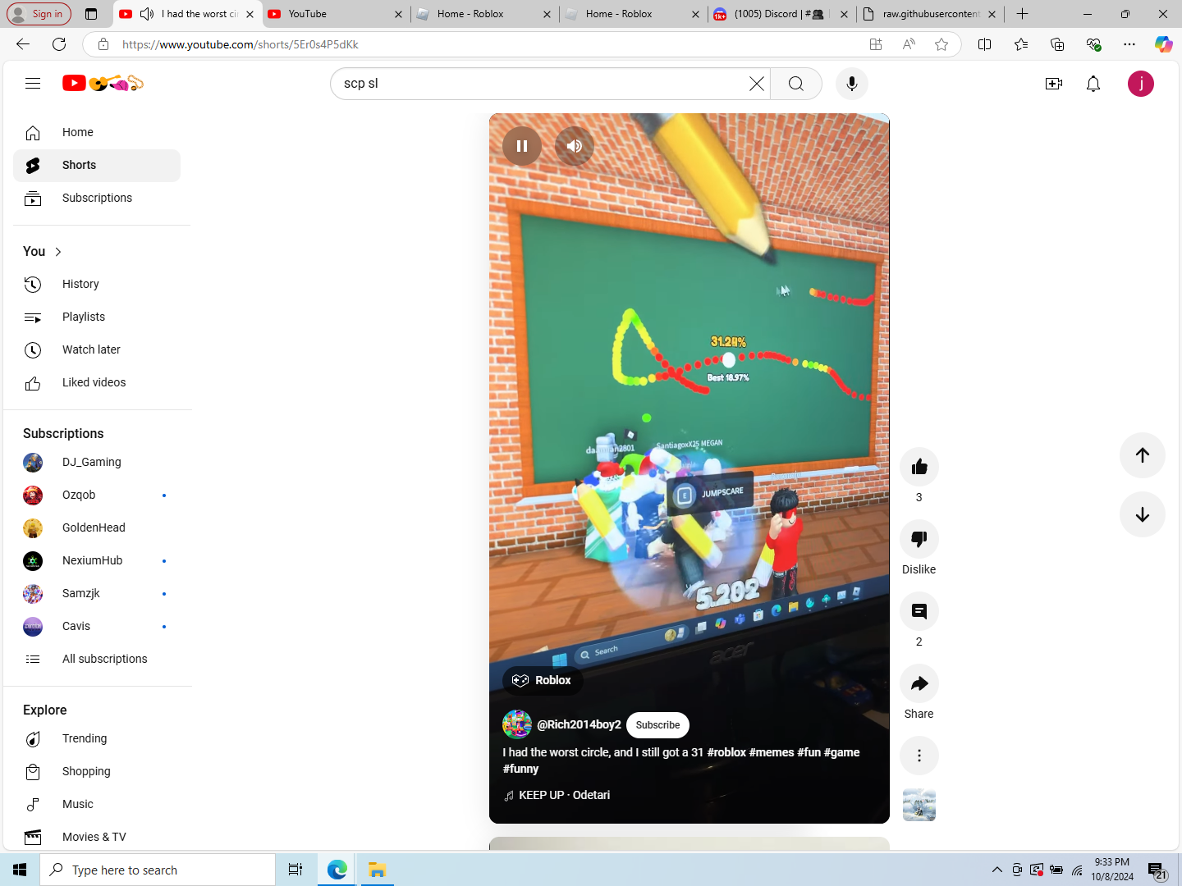Pause the playing Short

522,146
